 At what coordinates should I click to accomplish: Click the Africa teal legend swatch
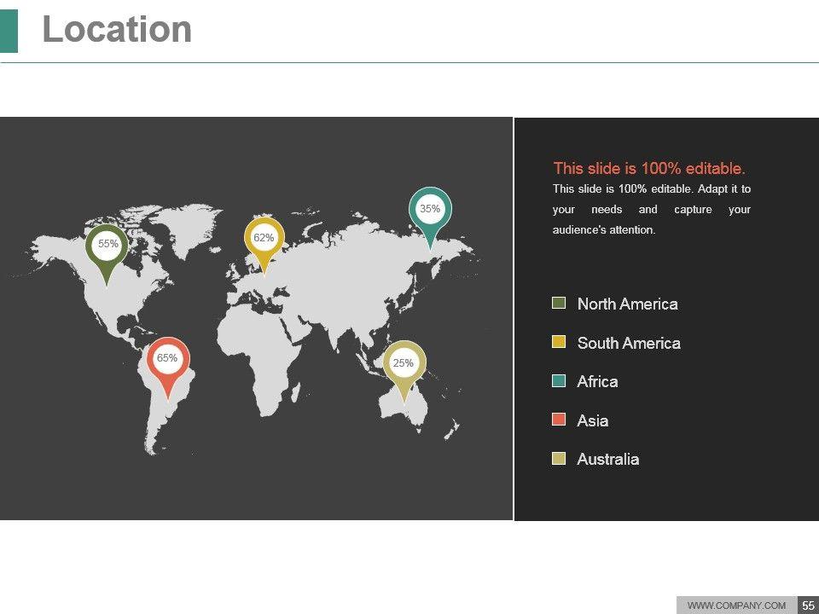(x=560, y=381)
